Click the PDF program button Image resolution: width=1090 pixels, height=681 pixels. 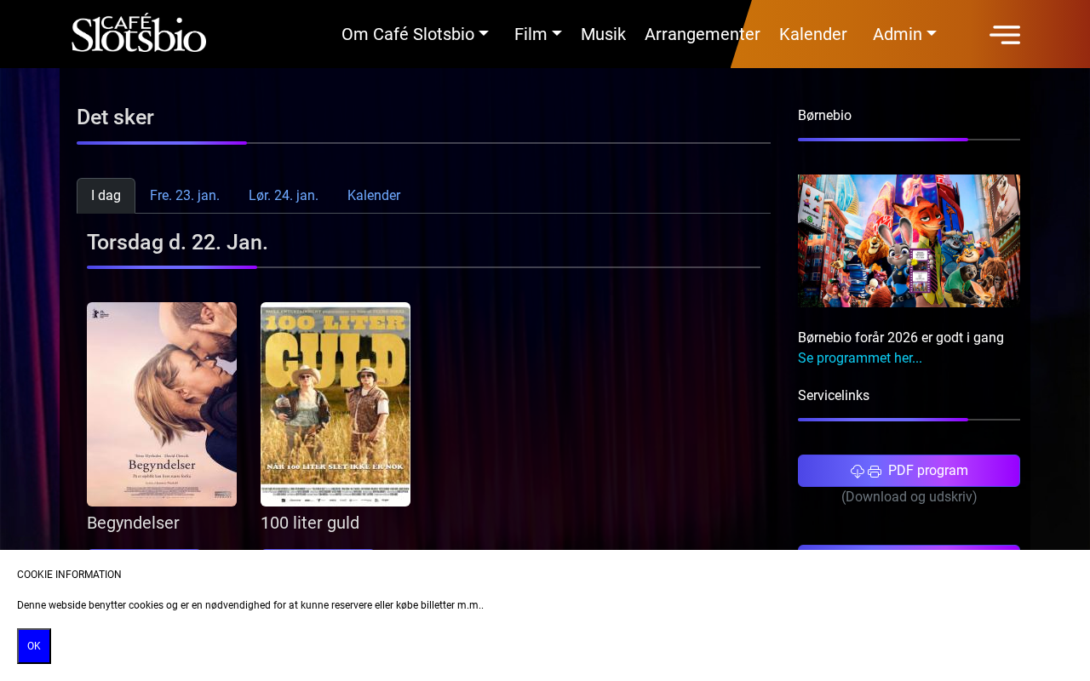click(909, 471)
